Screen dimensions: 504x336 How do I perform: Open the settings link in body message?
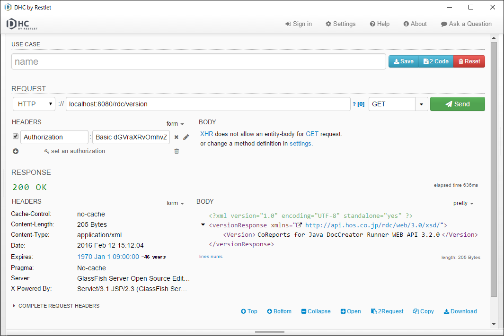tap(300, 144)
